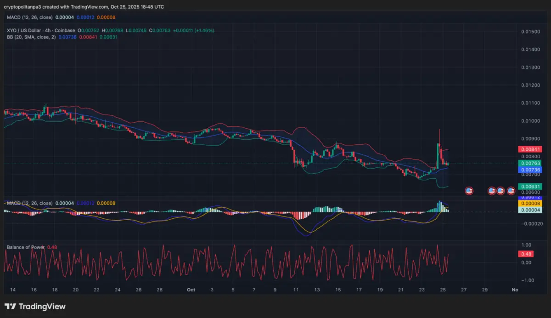Select the first flag icon in the three-flag cluster
The image size is (551, 318).
(491, 190)
